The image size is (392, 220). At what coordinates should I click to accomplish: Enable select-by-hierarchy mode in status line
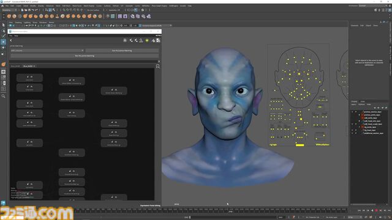pos(47,10)
